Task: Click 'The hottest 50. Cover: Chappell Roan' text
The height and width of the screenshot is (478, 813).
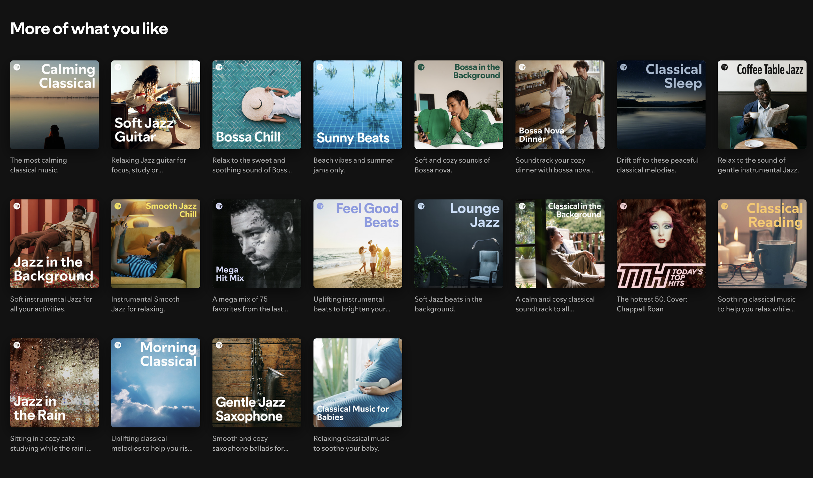Action: [x=652, y=304]
